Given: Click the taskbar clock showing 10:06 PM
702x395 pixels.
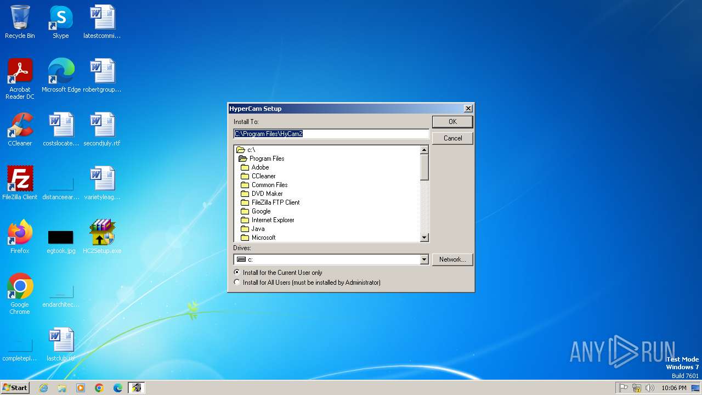Looking at the screenshot, I should [674, 388].
